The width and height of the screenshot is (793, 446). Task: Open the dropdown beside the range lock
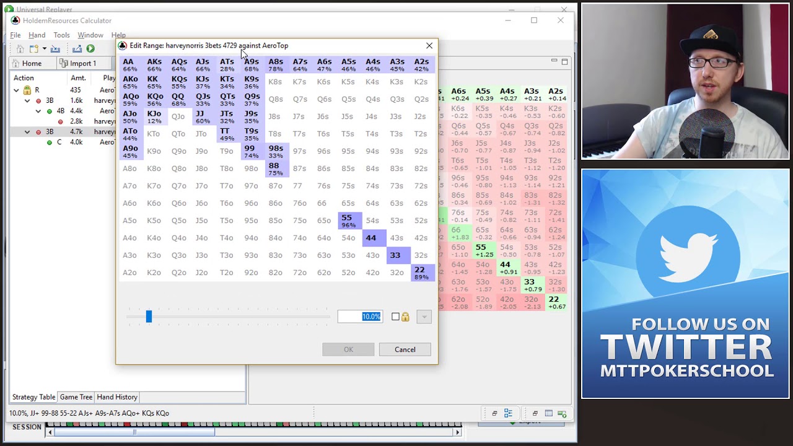(424, 317)
